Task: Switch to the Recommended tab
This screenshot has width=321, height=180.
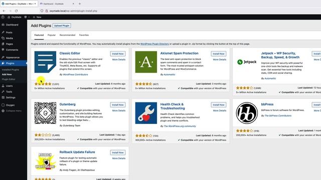Action: (67, 35)
